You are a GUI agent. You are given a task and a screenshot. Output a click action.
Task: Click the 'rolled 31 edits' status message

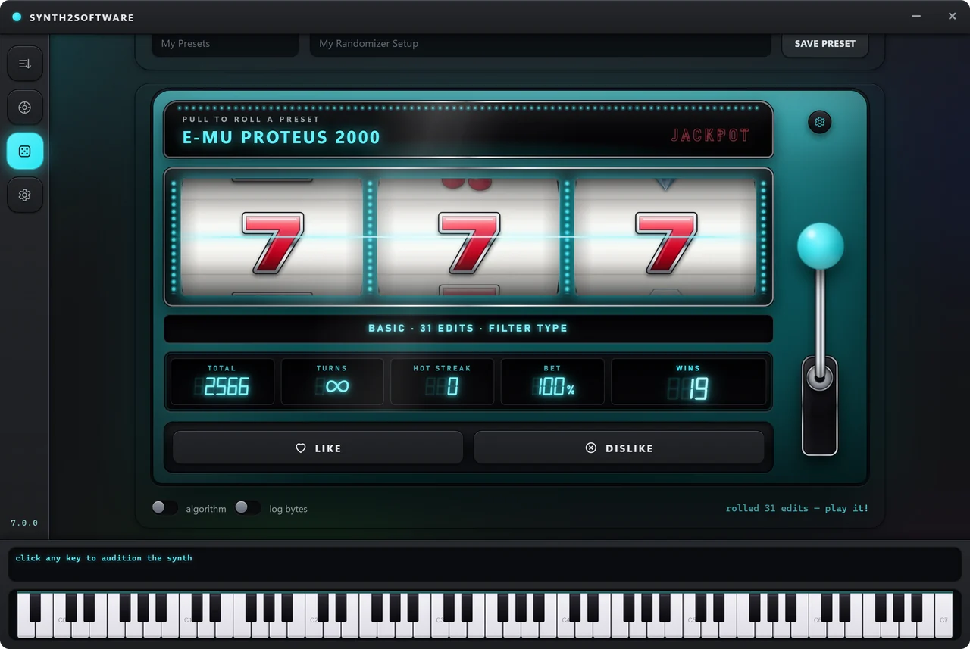pyautogui.click(x=797, y=508)
